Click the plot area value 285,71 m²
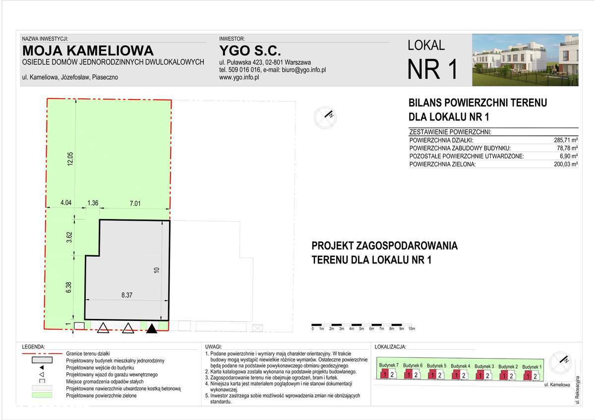This screenshot has width=595, height=420. (x=566, y=140)
